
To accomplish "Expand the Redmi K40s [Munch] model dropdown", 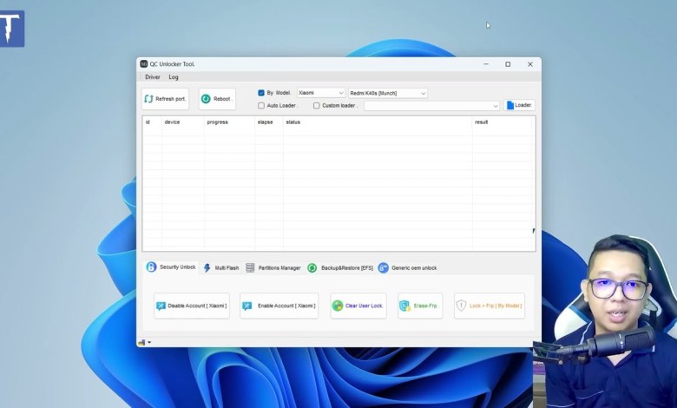I will (387, 93).
